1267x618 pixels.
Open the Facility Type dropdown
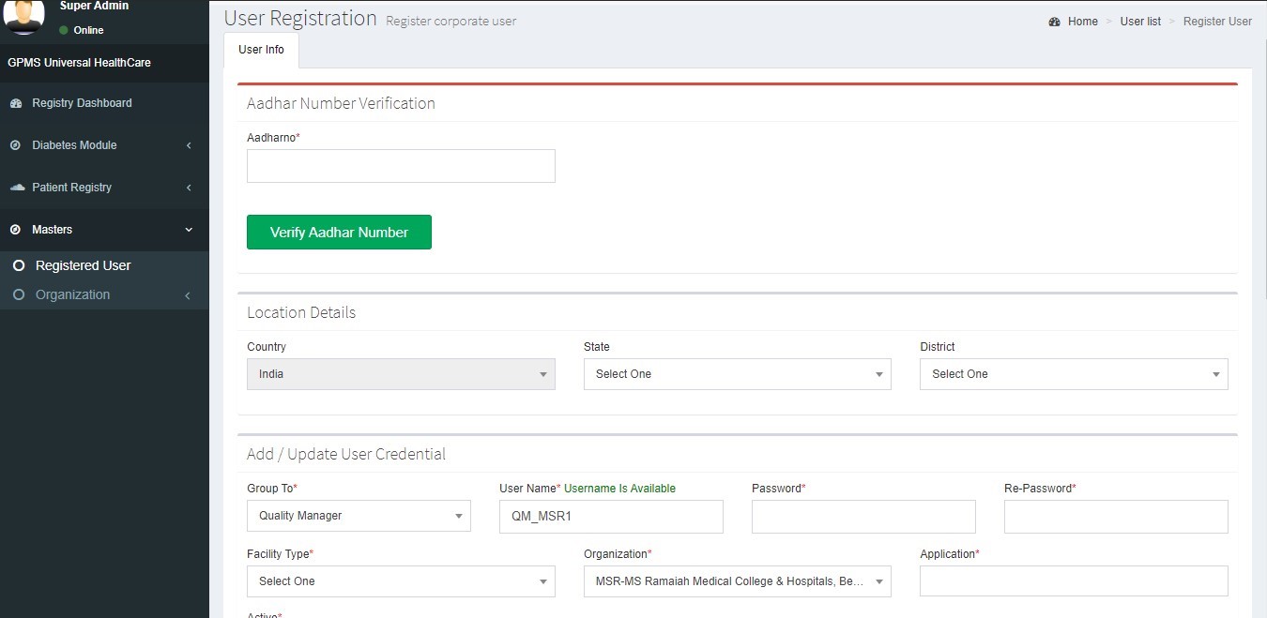(400, 581)
